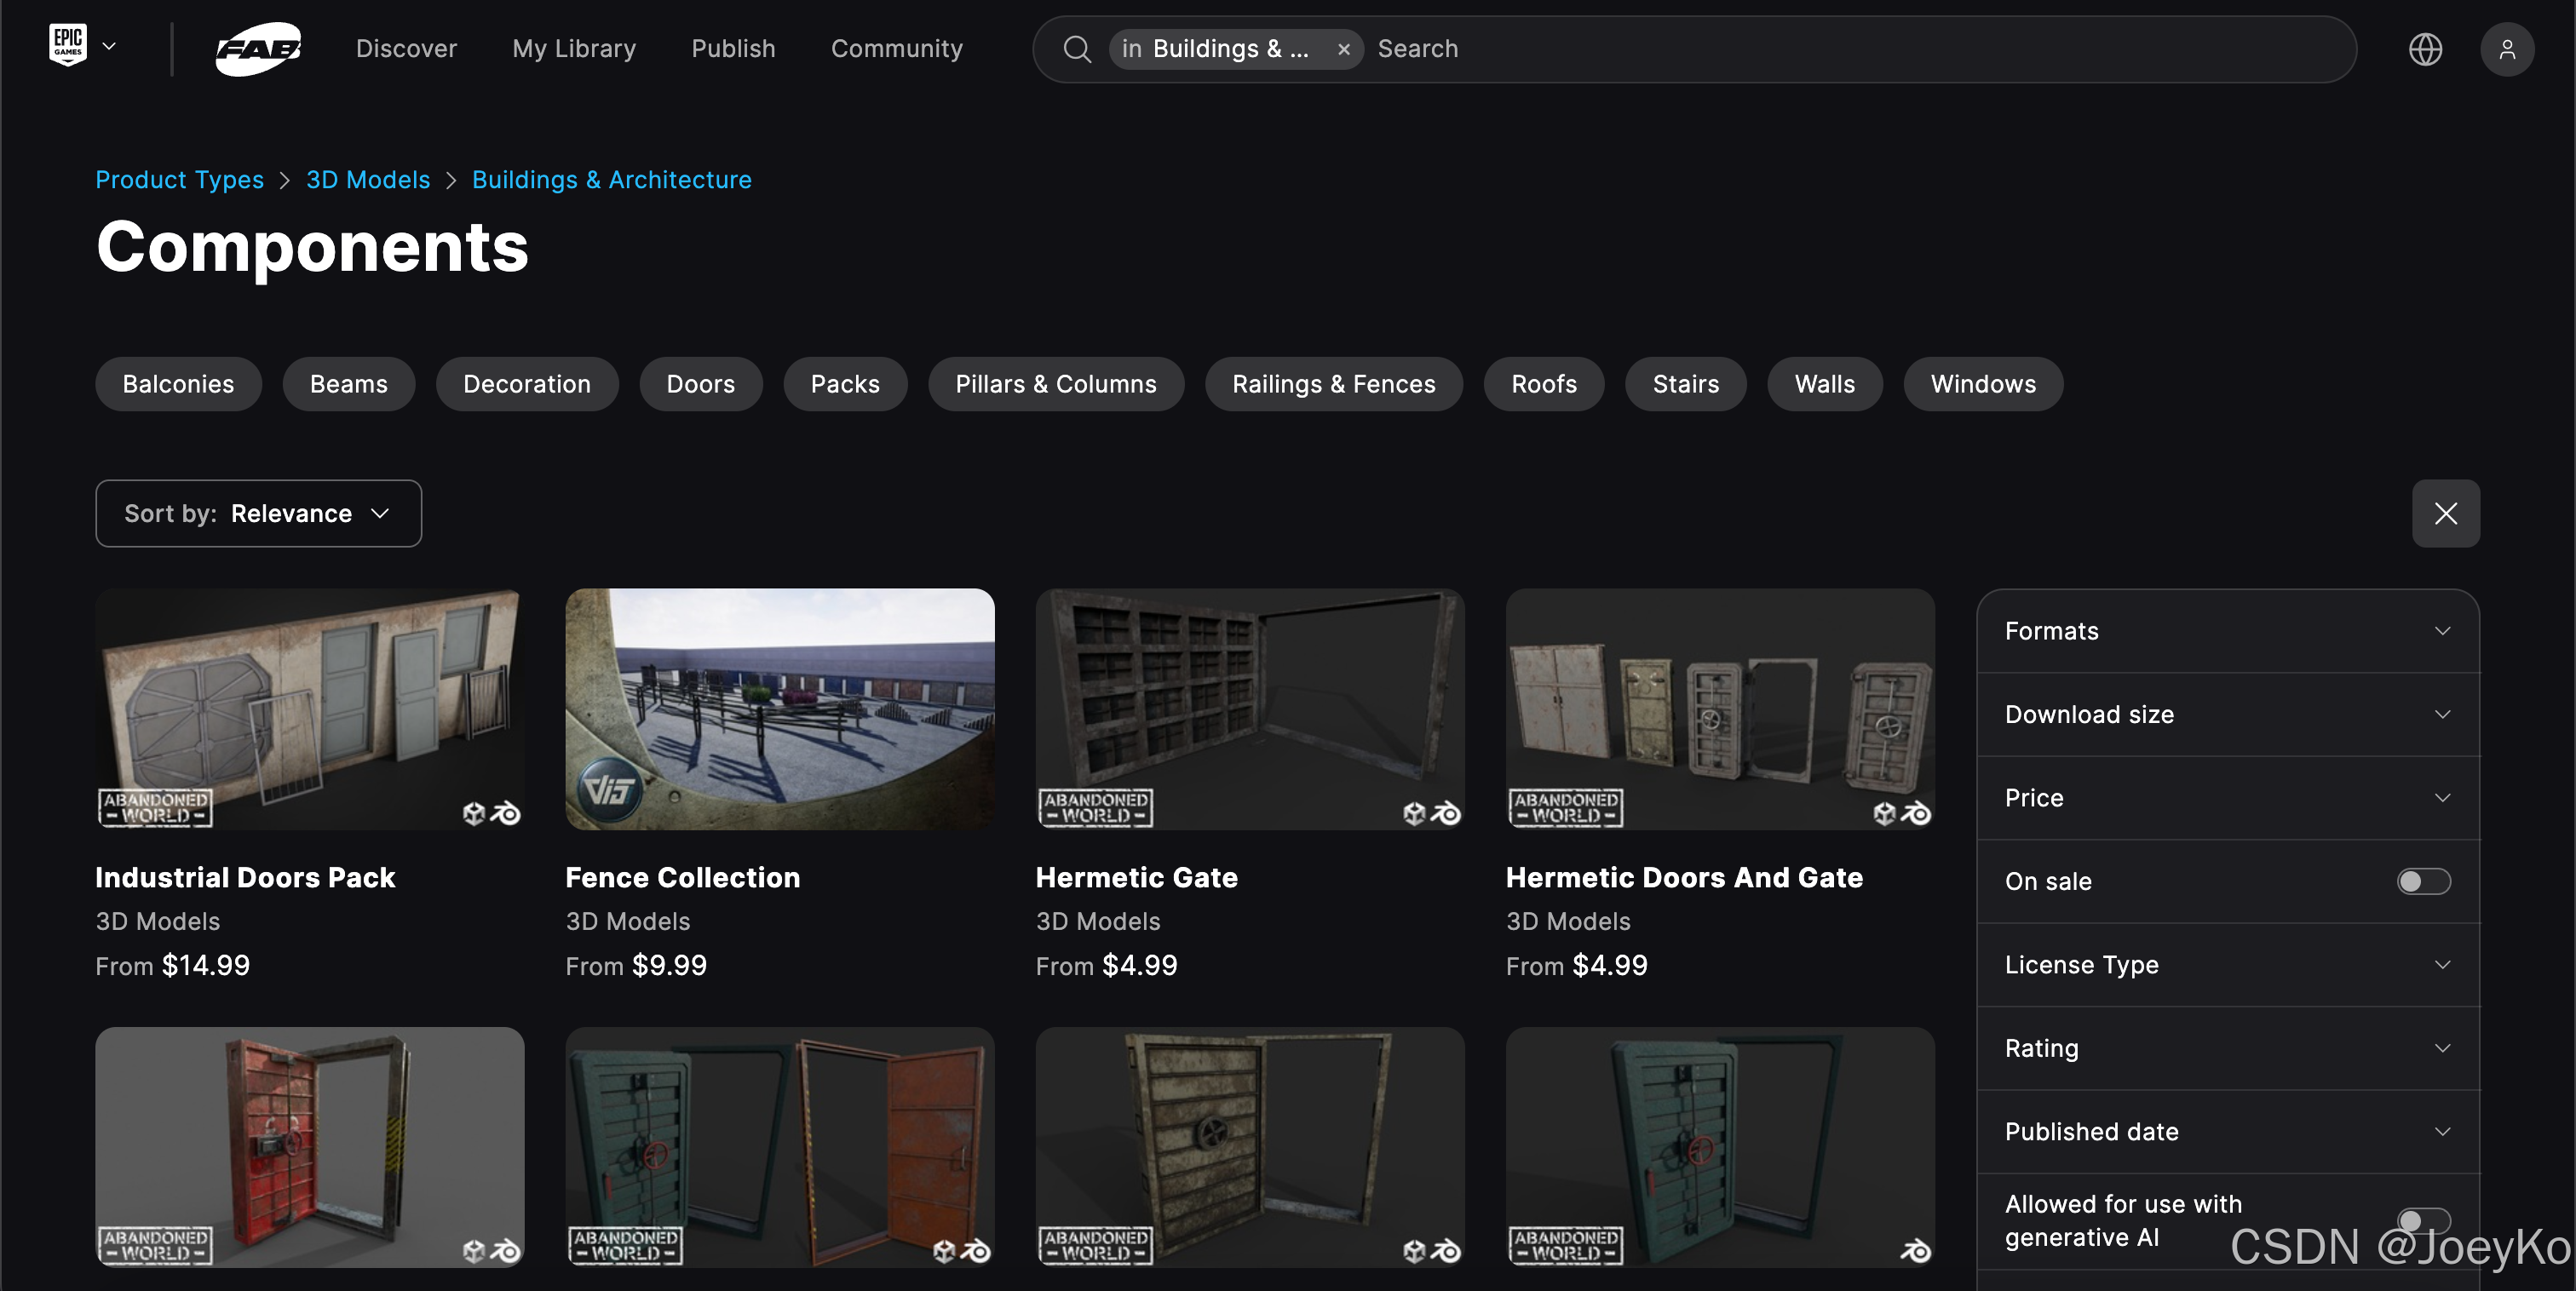Click Blender icon on Industrial Doors Pack
This screenshot has height=1291, width=2576.
tap(506, 813)
